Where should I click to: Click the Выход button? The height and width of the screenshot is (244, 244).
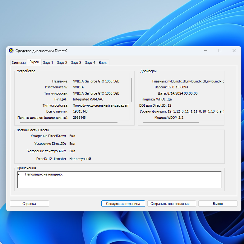(x=218, y=204)
